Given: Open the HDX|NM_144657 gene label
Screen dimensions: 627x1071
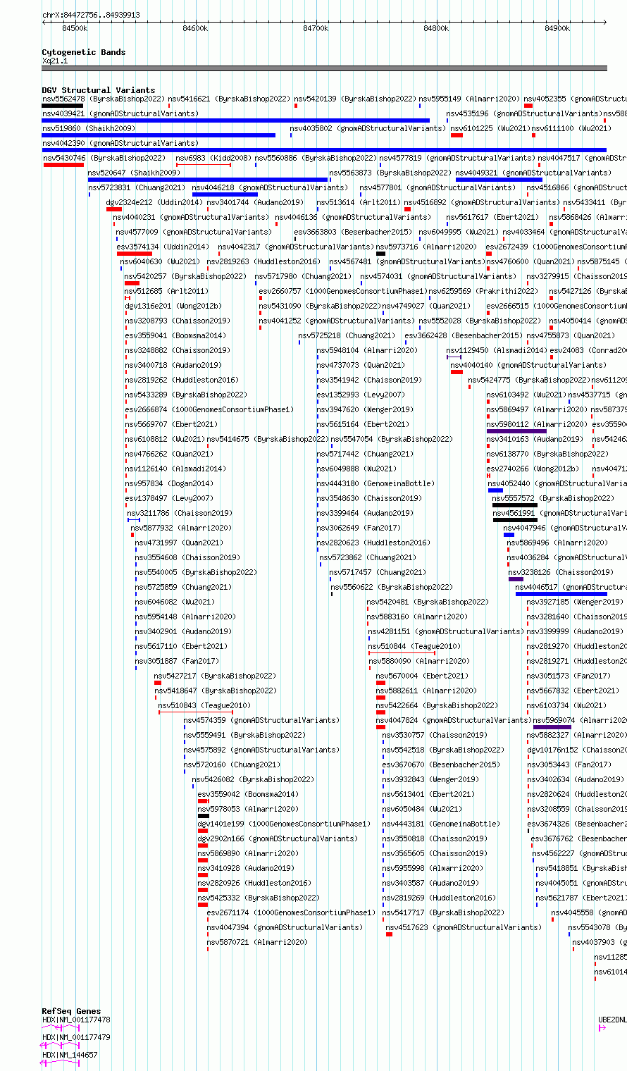Looking at the screenshot, I should click(70, 1055).
